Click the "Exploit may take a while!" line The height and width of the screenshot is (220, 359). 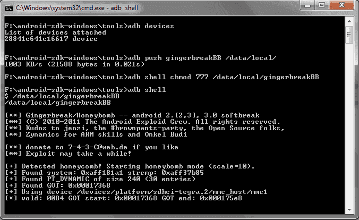coord(74,153)
